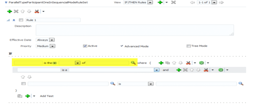Image resolution: width=256 pixels, height=106 pixels.
Task: Go to next rule page arrow
Action: point(221,3)
